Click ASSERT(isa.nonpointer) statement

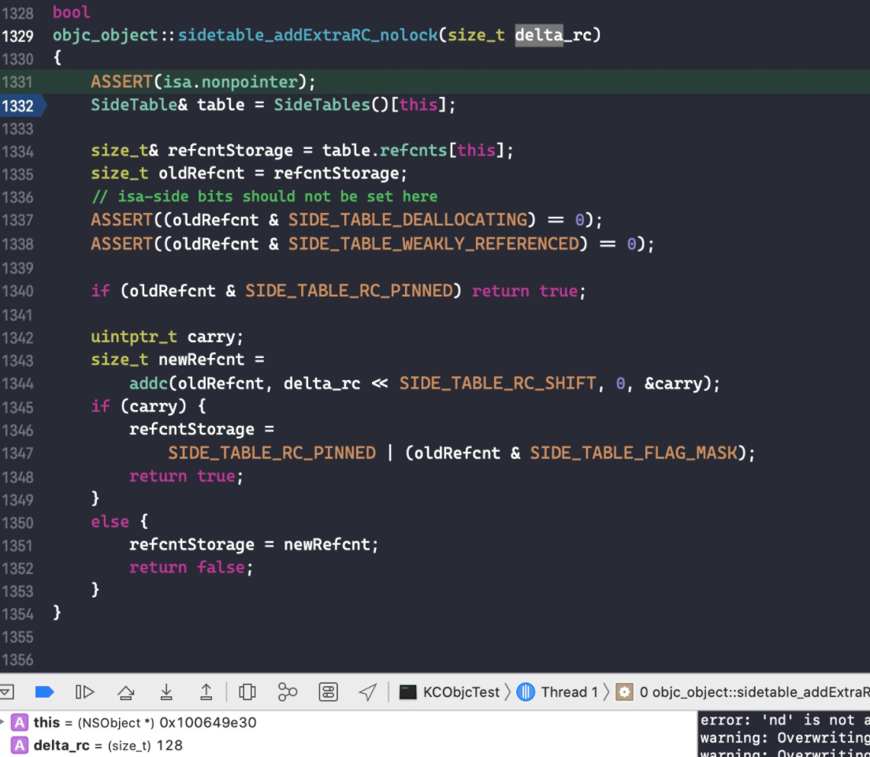(203, 82)
